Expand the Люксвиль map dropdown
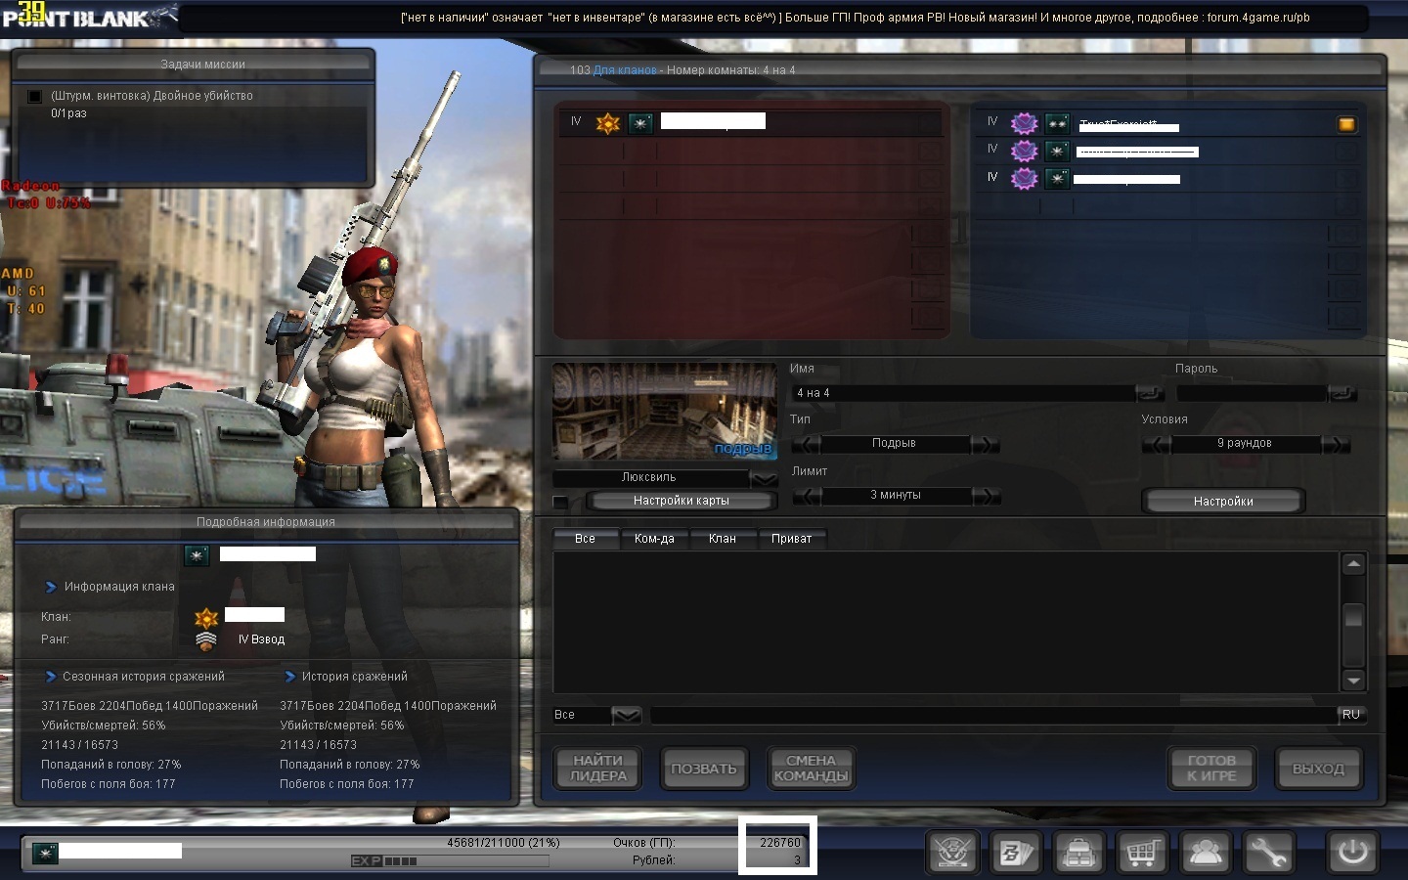Viewport: 1408px width, 880px height. pyautogui.click(x=764, y=478)
